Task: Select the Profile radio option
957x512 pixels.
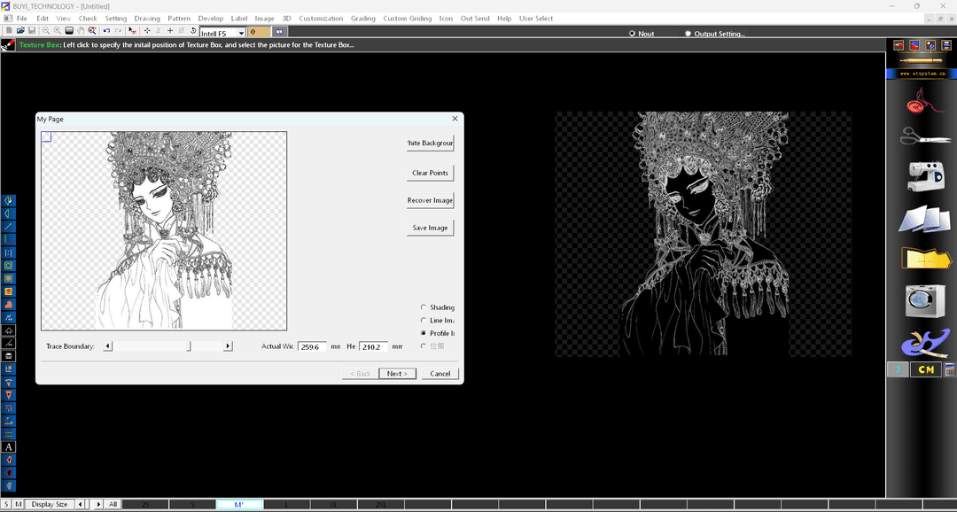Action: click(x=424, y=333)
